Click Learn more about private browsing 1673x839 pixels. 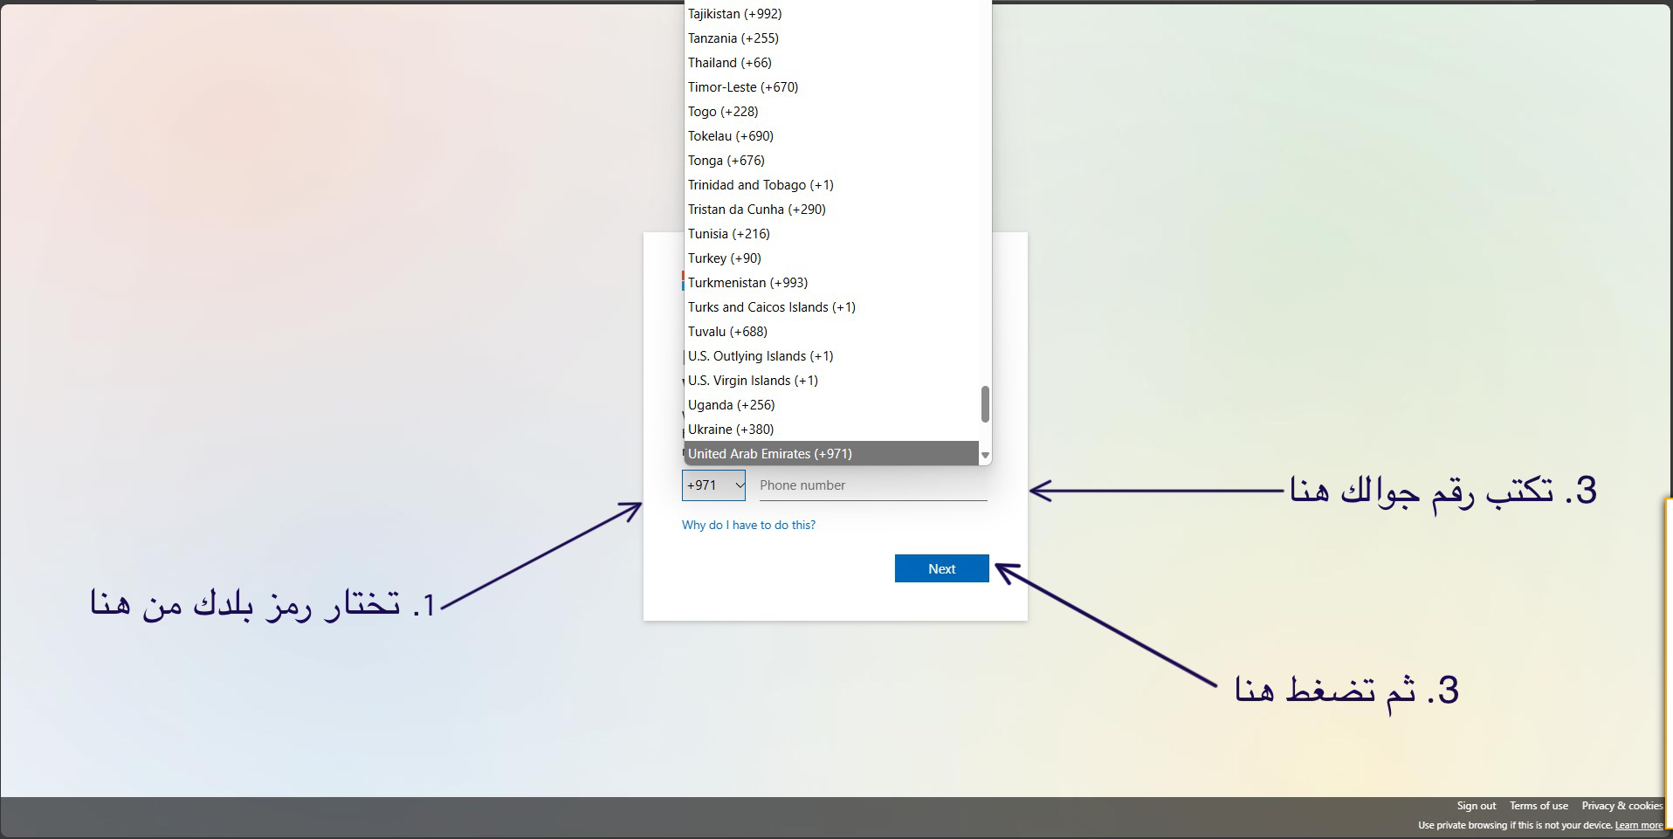[x=1638, y=825]
